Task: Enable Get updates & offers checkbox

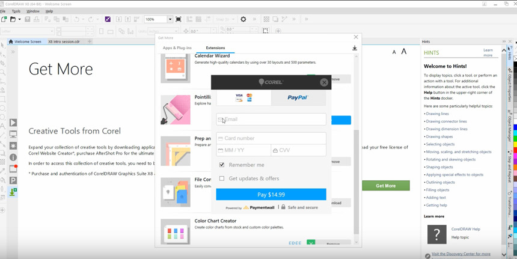Action: 222,178
